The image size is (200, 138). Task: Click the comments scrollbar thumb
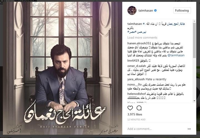[194, 40]
